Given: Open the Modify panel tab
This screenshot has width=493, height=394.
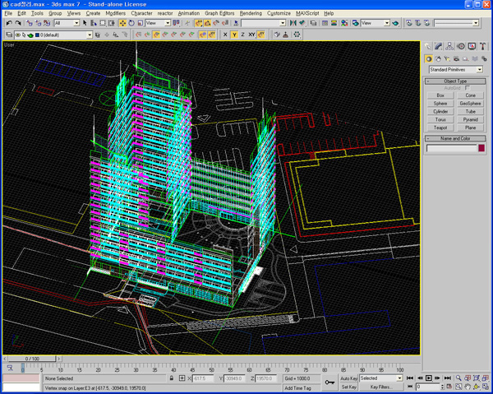Looking at the screenshot, I should click(440, 47).
